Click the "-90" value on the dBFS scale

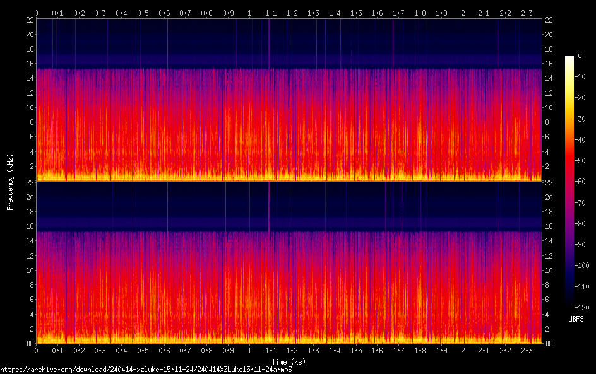click(580, 245)
